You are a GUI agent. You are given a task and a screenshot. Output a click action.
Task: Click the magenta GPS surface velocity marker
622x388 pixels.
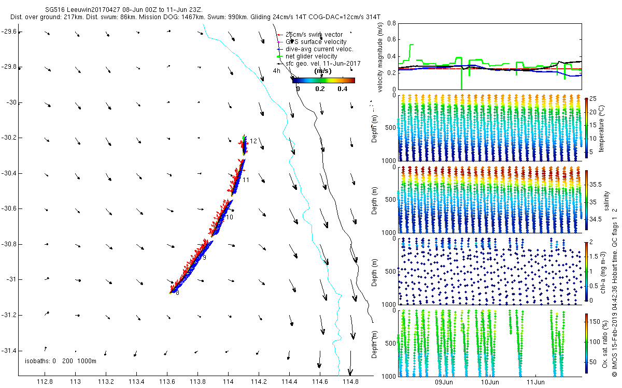tap(279, 42)
